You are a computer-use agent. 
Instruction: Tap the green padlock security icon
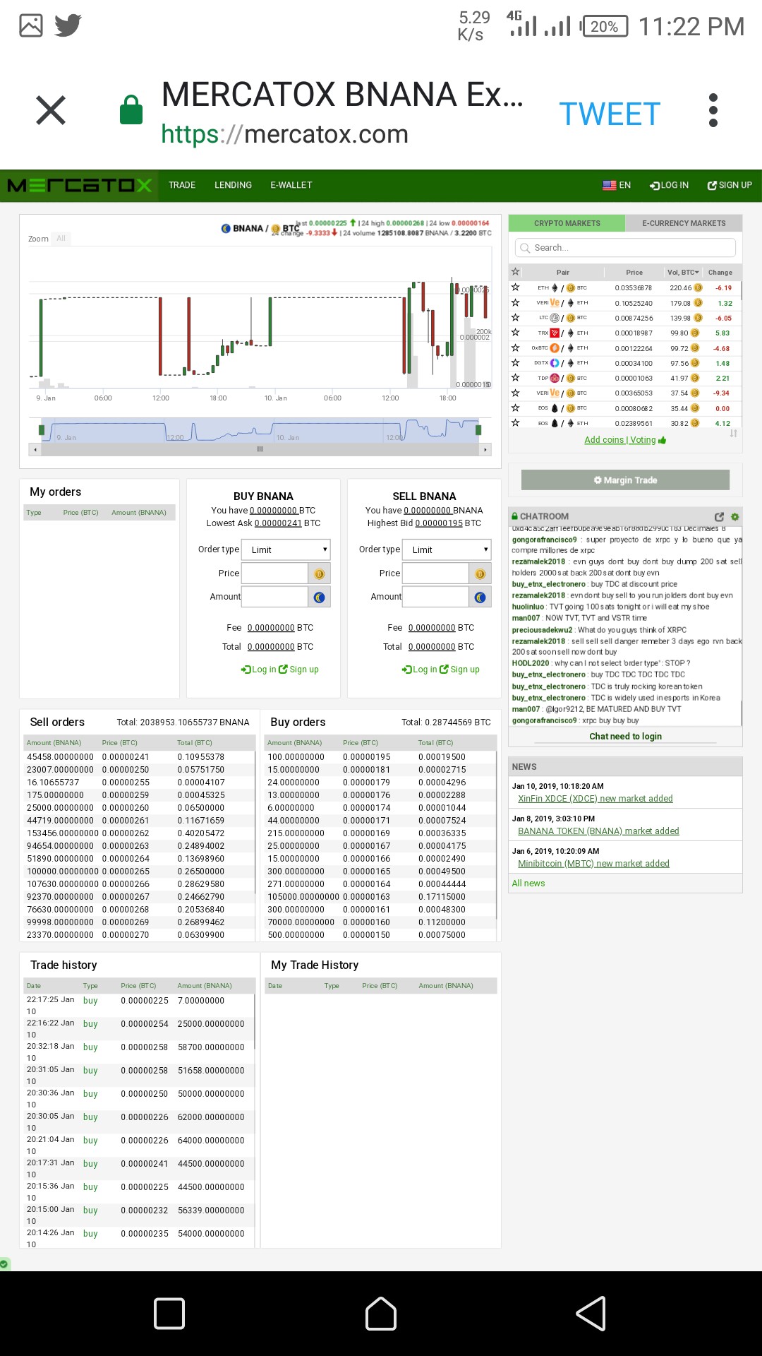coord(131,109)
